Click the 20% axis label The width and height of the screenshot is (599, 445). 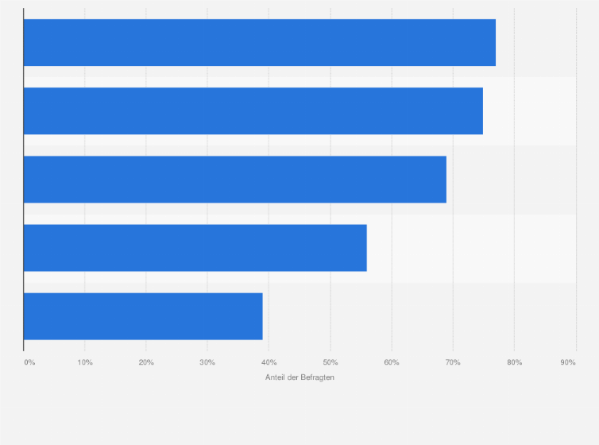click(x=146, y=362)
